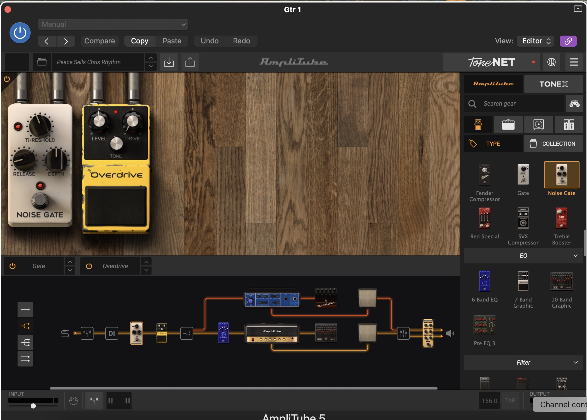Click the yellow Overdrive pedal in chain
The width and height of the screenshot is (587, 420).
point(162,333)
